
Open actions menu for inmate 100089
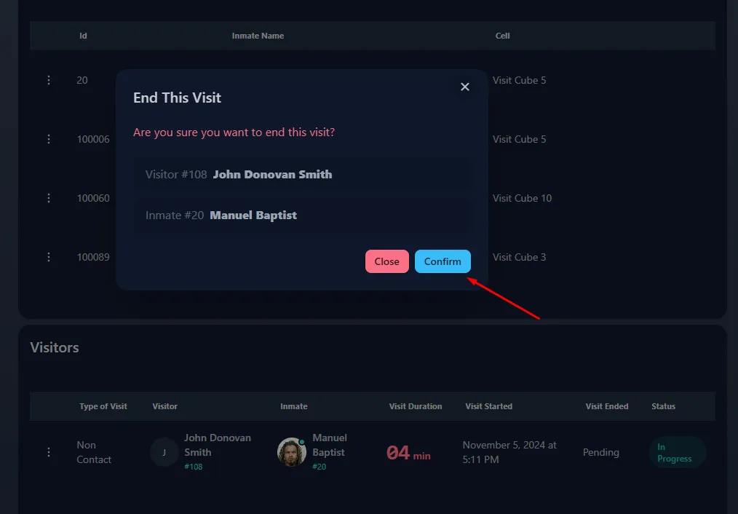tap(49, 257)
